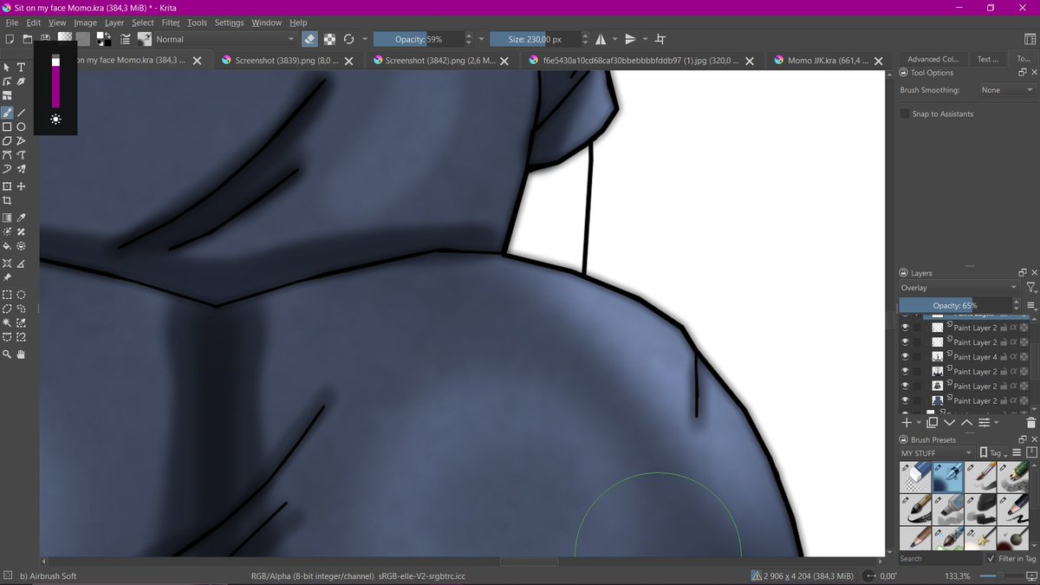This screenshot has width=1040, height=585.
Task: Choose the Rectangular Selection tool
Action: [x=7, y=294]
